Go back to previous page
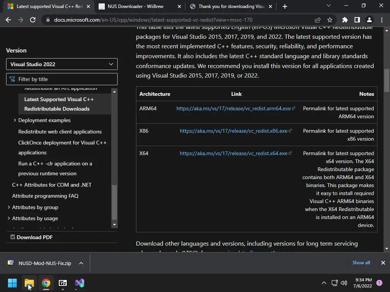This screenshot has width=390, height=292. pos(8,20)
